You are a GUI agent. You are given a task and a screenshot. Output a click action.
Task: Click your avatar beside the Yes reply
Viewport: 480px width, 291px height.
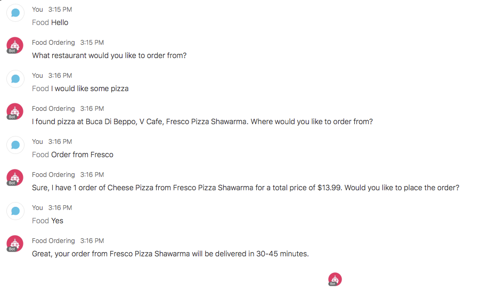pyautogui.click(x=15, y=212)
